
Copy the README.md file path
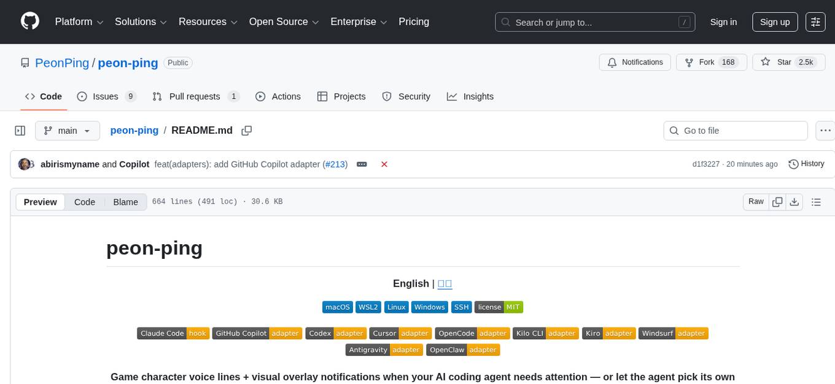247,131
